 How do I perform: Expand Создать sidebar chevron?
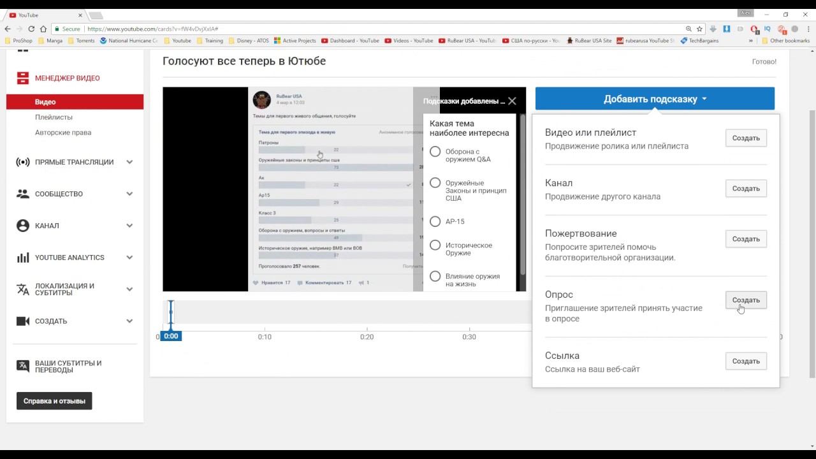pyautogui.click(x=129, y=321)
